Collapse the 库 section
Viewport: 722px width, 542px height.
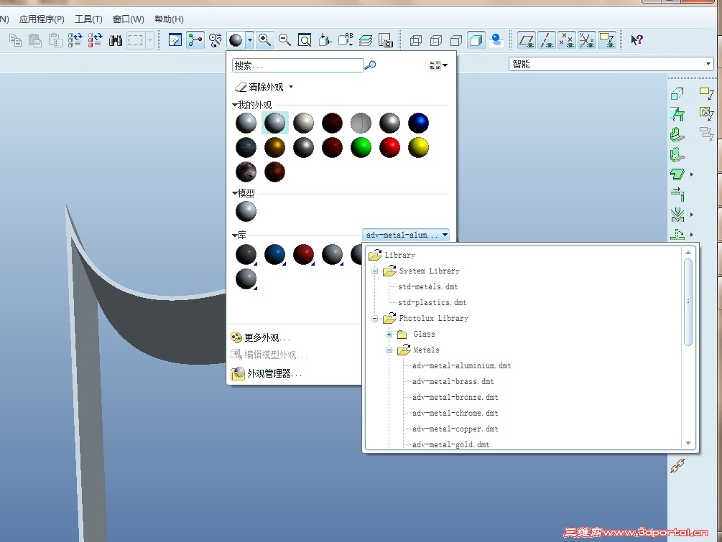click(x=235, y=235)
